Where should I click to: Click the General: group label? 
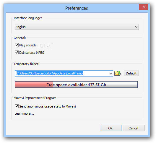pyautogui.click(x=20, y=38)
